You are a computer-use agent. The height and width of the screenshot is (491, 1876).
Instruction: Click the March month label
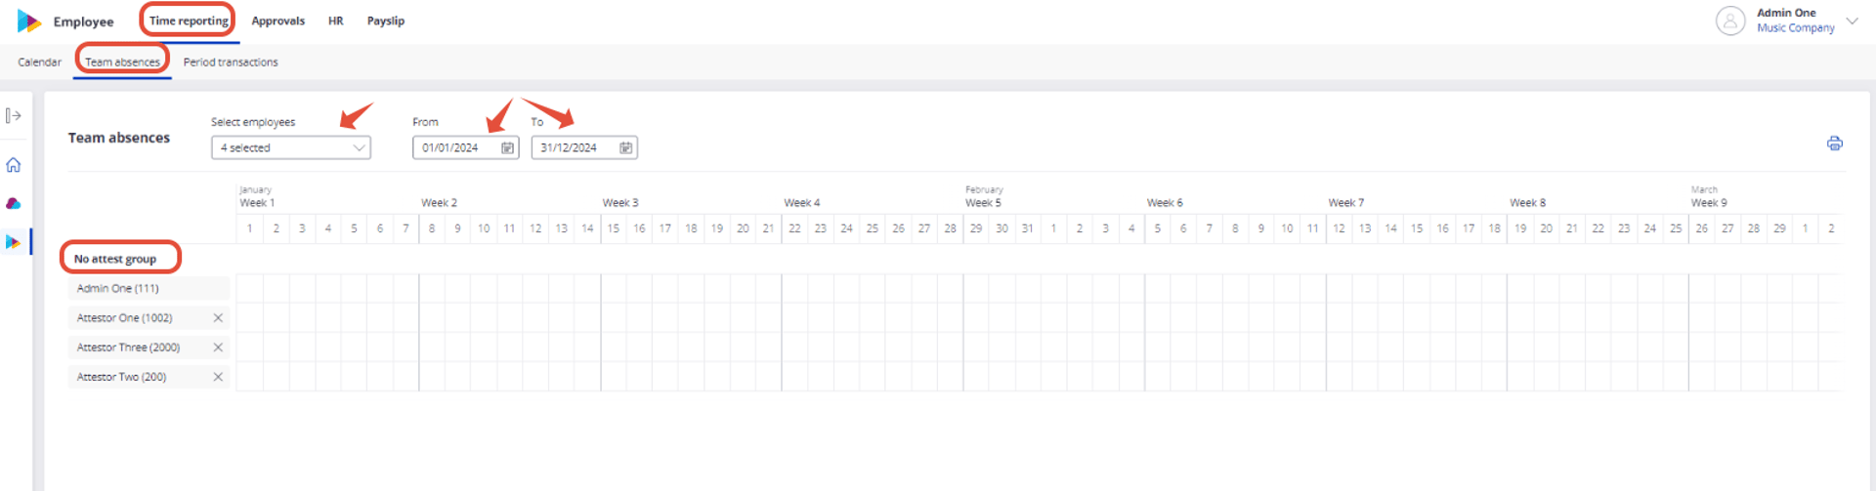[x=1704, y=190]
